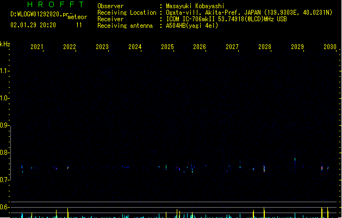The height and width of the screenshot is (218, 342).
Task: Click the ICOM IC-706mkII receiver value
Action: coord(226,19)
